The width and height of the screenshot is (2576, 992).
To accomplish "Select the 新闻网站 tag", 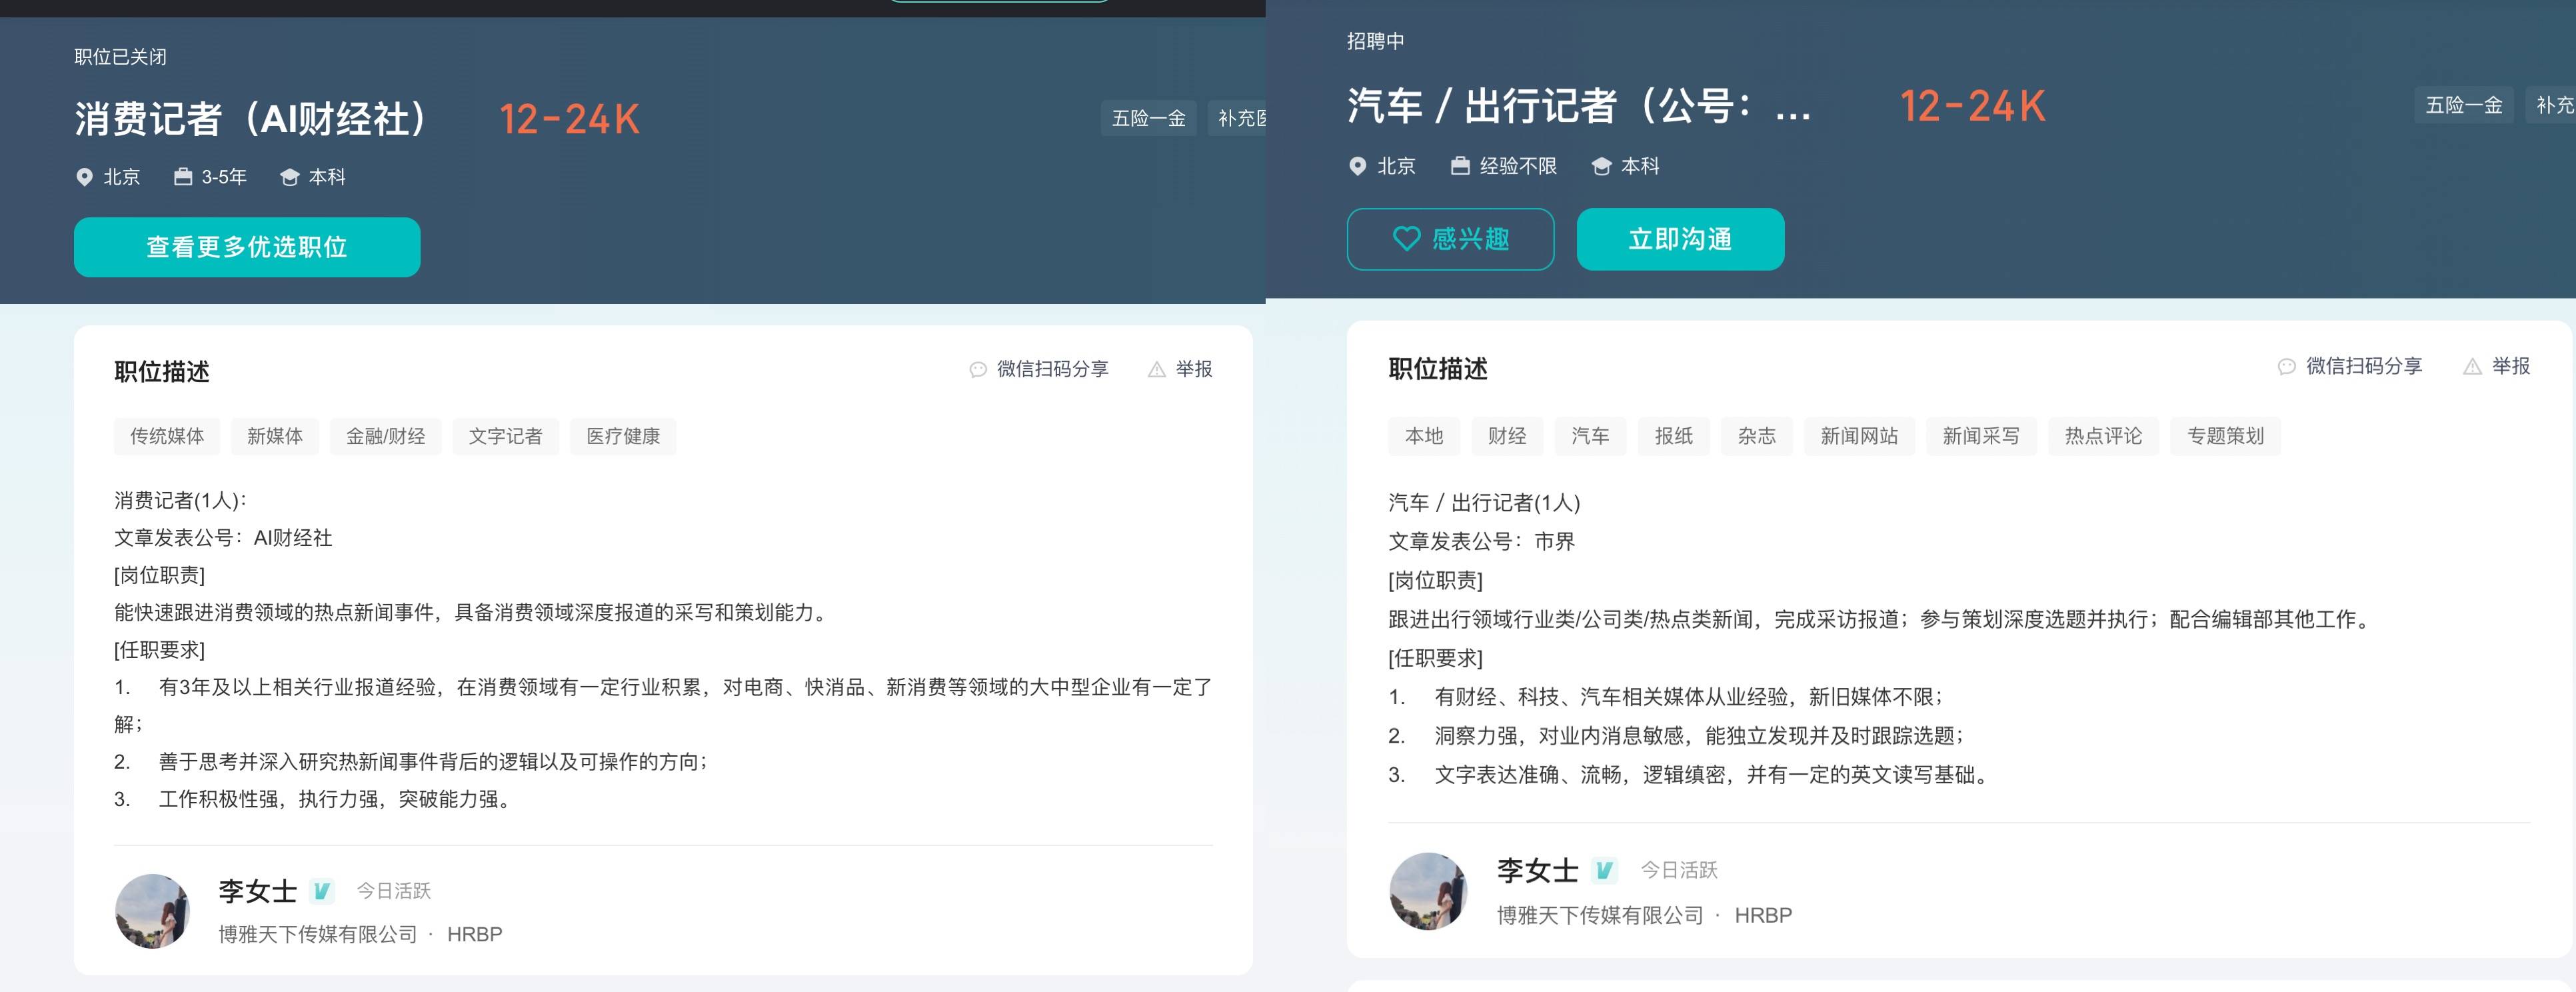I will [1859, 436].
